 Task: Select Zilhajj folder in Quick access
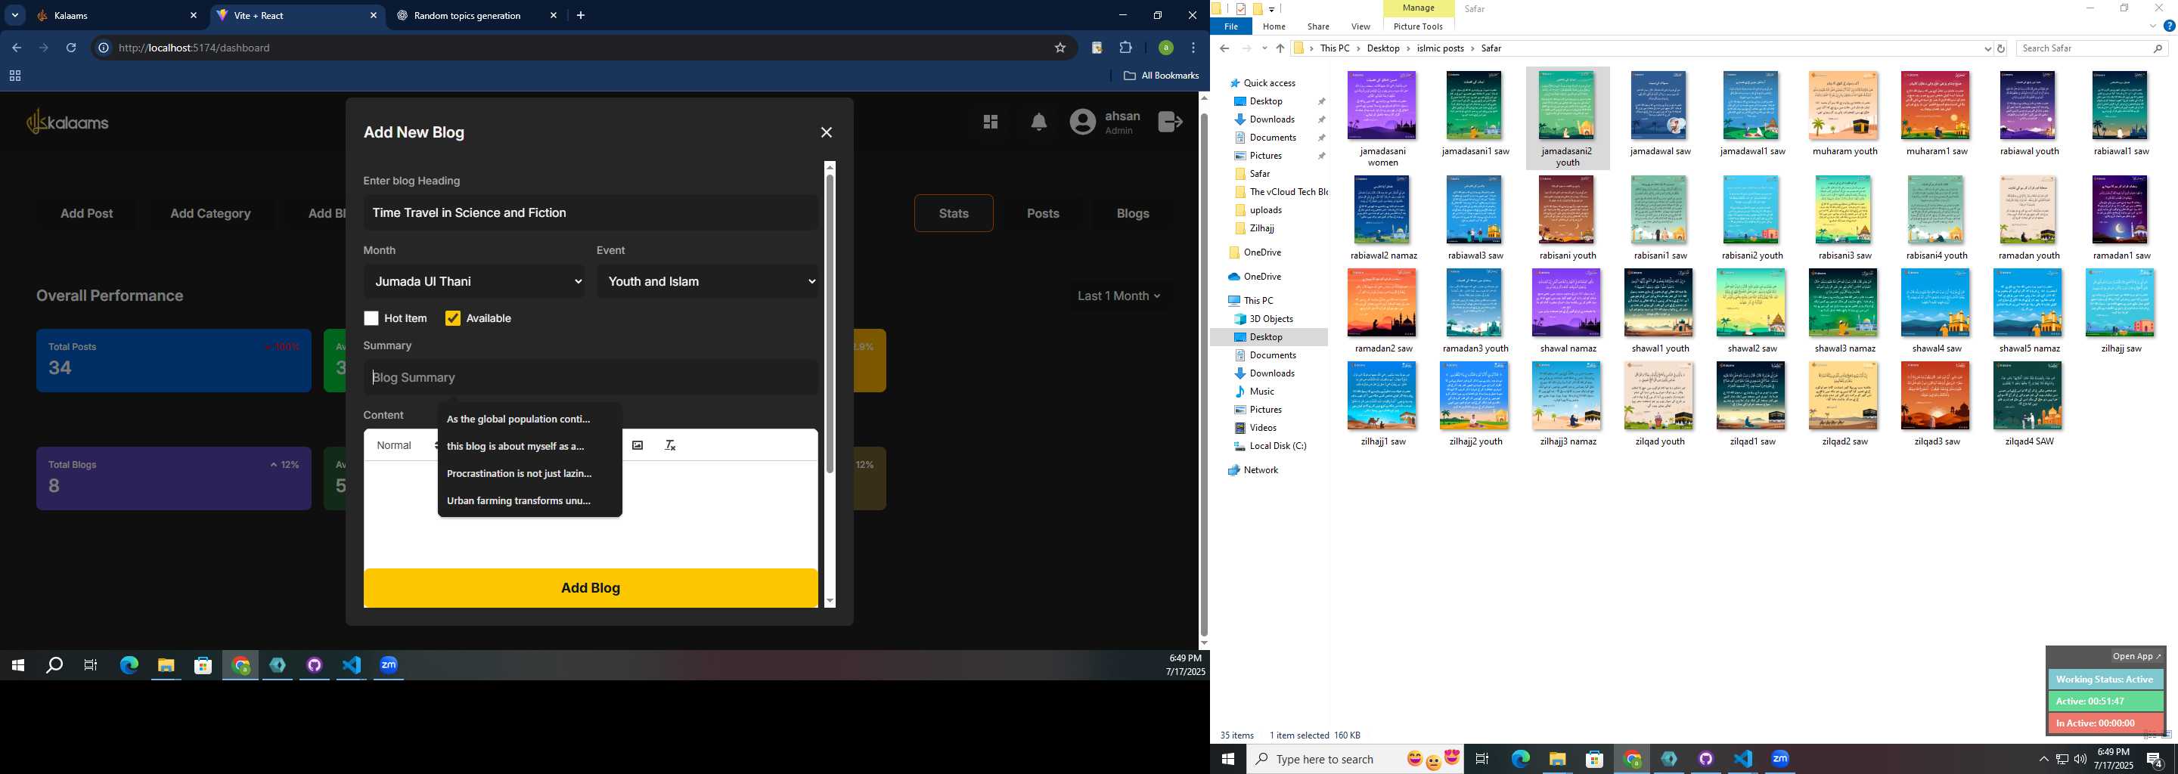click(x=1261, y=228)
